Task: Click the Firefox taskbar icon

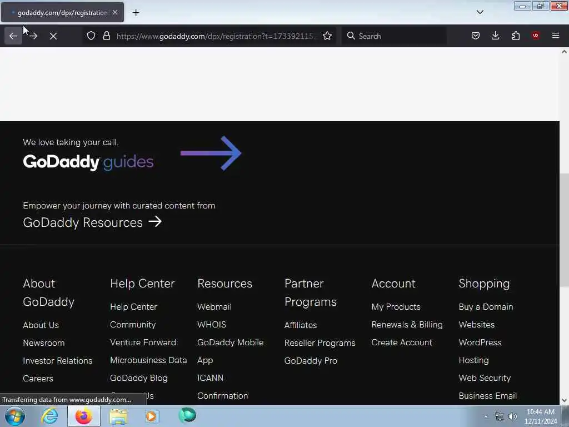Action: tap(84, 416)
